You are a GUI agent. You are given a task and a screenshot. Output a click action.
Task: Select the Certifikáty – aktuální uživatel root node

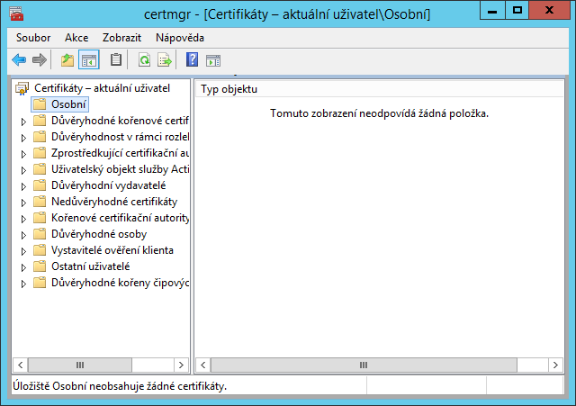coord(101,88)
